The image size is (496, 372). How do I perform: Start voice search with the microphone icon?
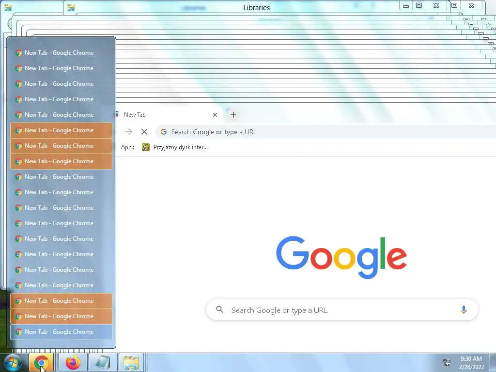point(464,310)
